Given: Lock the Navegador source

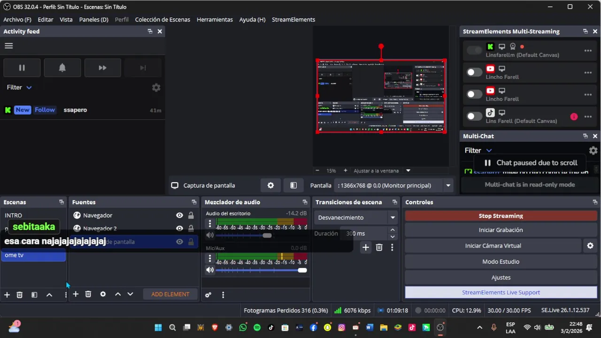Looking at the screenshot, I should [191, 215].
